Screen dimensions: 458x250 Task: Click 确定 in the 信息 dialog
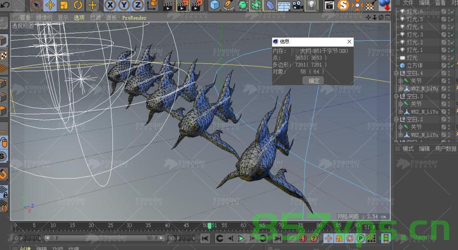point(313,80)
